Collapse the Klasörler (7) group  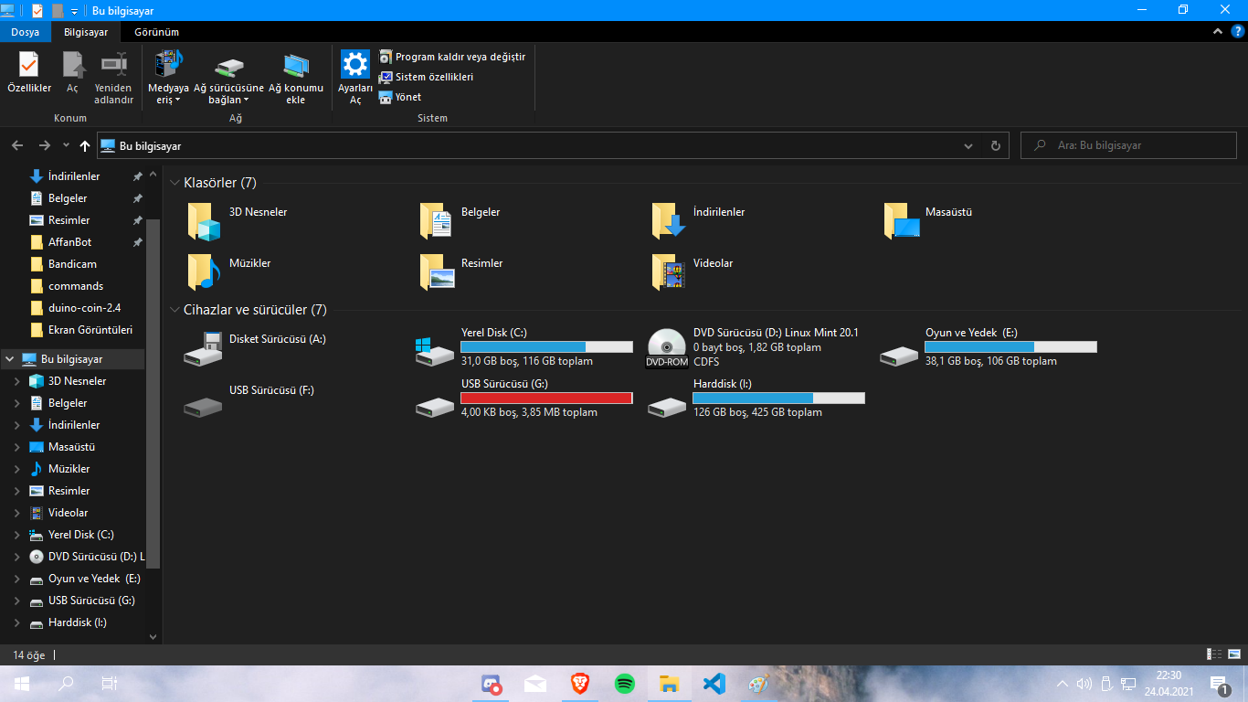coord(175,183)
